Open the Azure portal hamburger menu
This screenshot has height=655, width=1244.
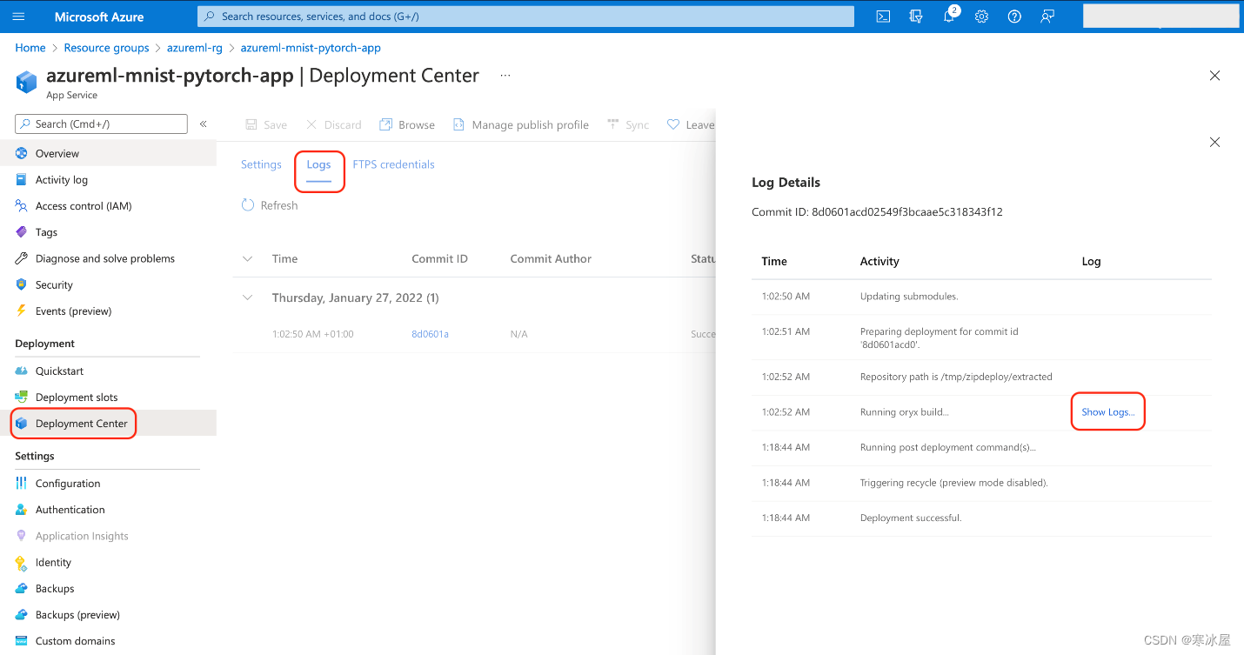click(x=19, y=17)
